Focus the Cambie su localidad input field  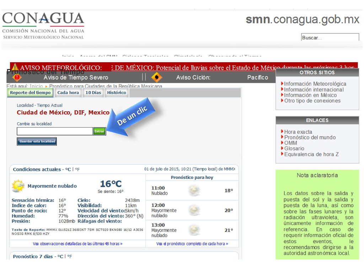tap(55, 131)
